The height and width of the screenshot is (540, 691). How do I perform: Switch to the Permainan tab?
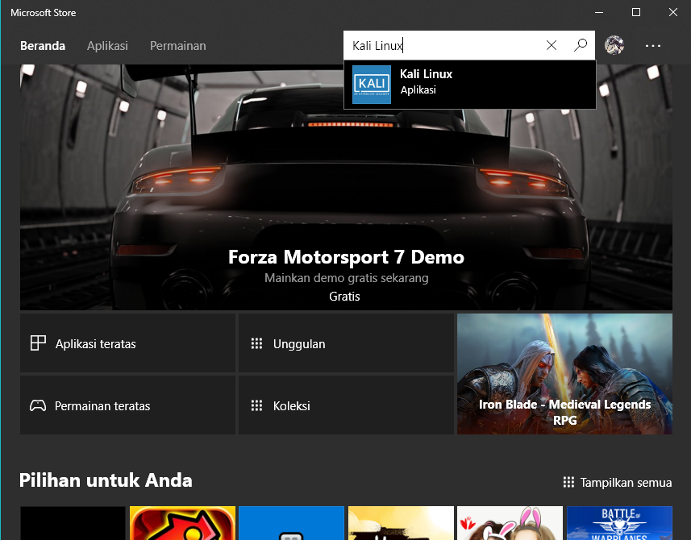(178, 46)
